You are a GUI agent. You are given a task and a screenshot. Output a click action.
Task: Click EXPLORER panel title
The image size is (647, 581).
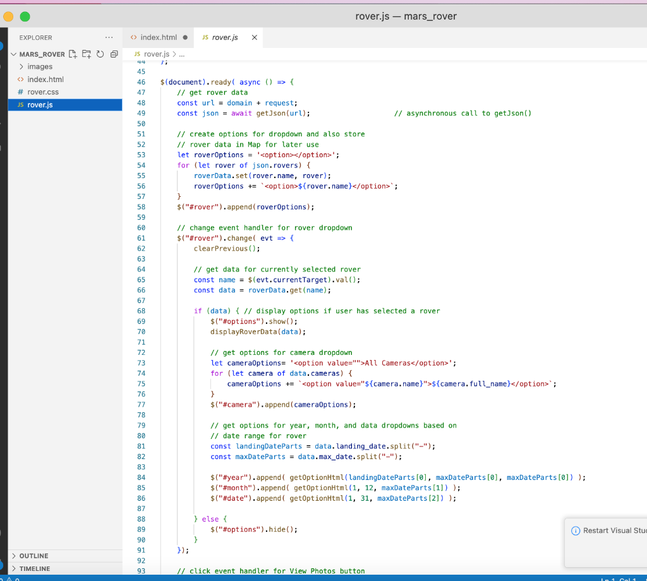[35, 37]
